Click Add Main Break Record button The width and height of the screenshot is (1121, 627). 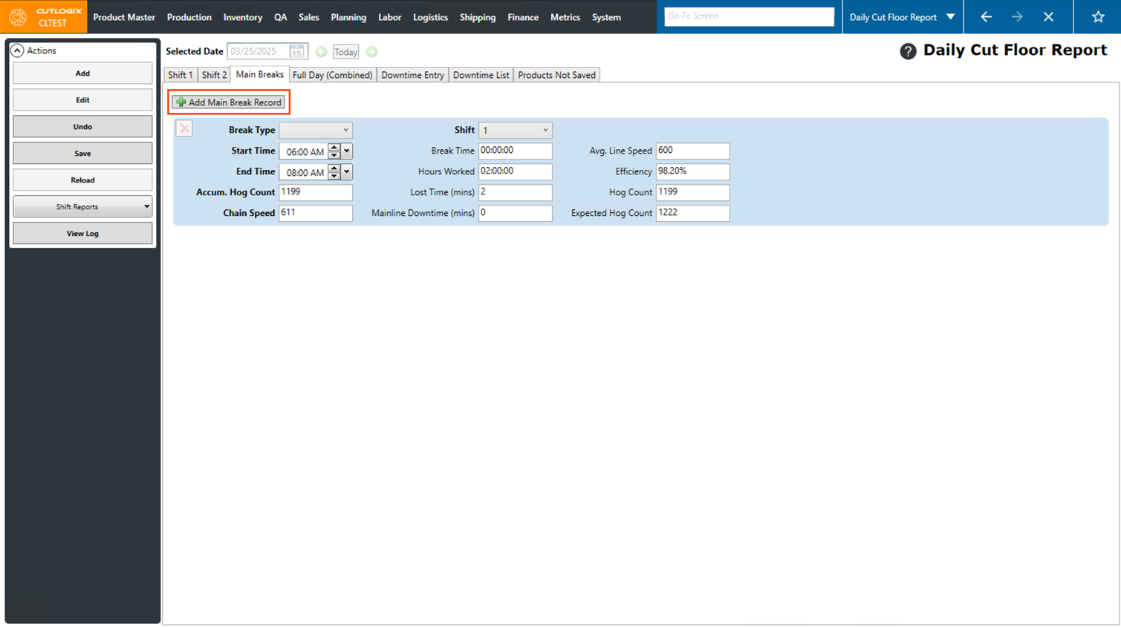[x=229, y=102]
